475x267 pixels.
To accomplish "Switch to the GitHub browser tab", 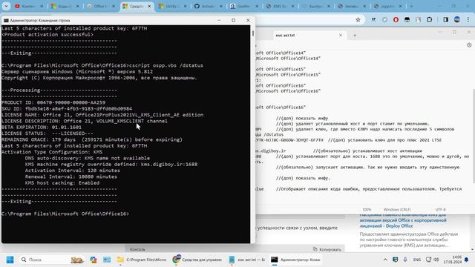I will 209,6.
